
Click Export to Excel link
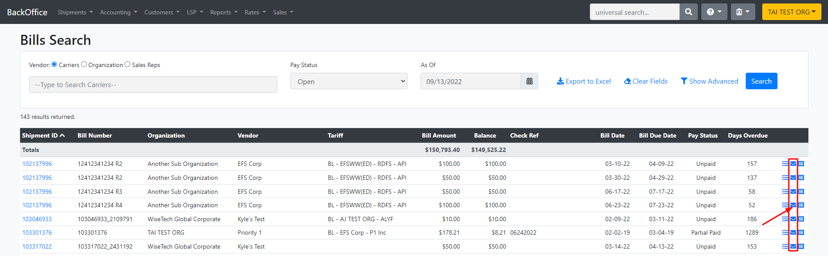pos(584,81)
